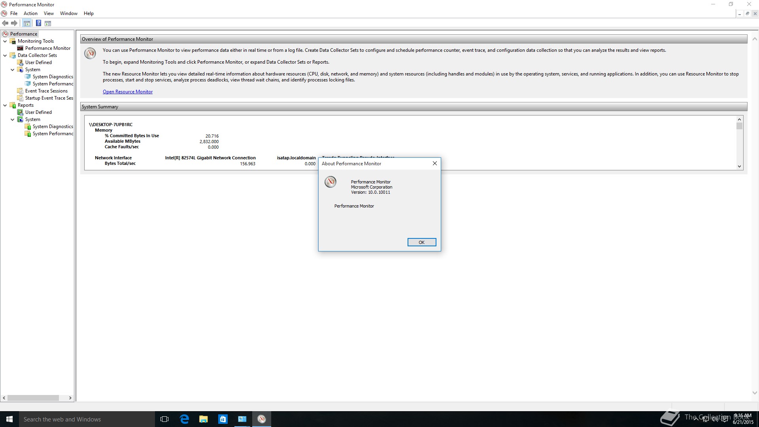The image size is (759, 427).
Task: Click main pane scroll down arrow
Action: (755, 393)
